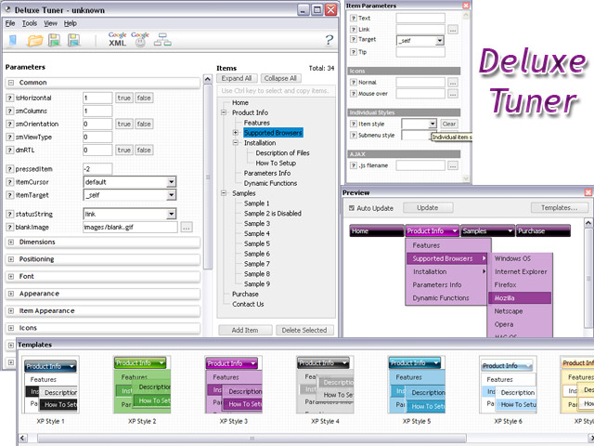594x446 pixels.
Task: Click the Add Item button
Action: coord(245,330)
